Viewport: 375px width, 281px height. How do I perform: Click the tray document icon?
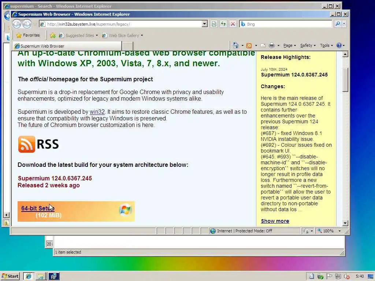tap(311, 277)
